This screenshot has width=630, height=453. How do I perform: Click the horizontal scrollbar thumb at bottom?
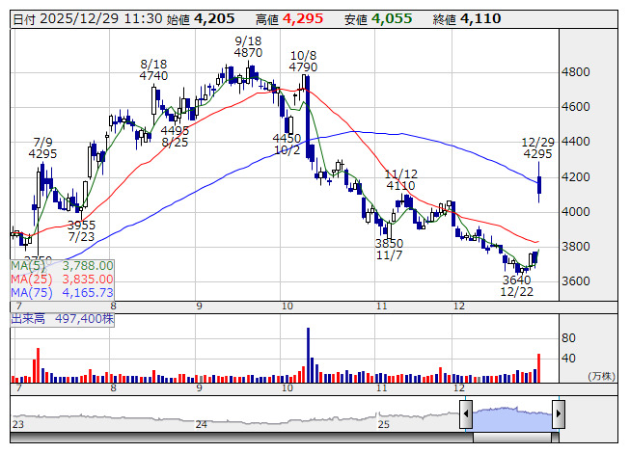(512, 438)
